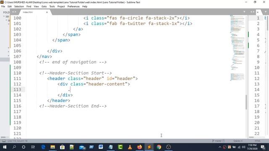Open OBS Studio from taskbar

(169, 147)
